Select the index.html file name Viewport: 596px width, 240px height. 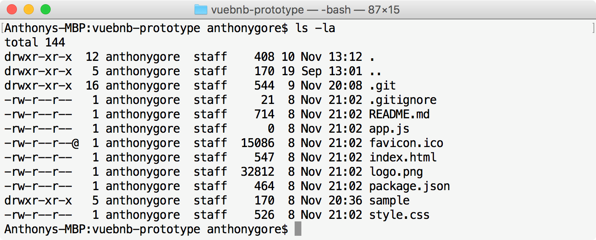tap(403, 157)
